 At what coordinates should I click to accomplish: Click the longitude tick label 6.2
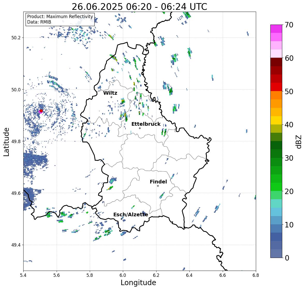point(156,275)
